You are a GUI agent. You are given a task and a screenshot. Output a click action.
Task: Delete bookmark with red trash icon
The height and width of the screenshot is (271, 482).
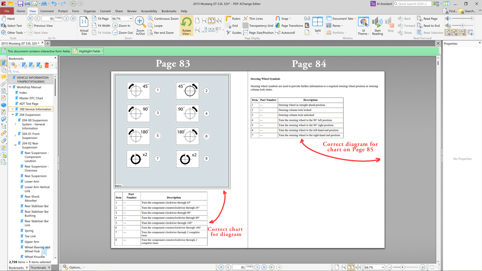47,65
